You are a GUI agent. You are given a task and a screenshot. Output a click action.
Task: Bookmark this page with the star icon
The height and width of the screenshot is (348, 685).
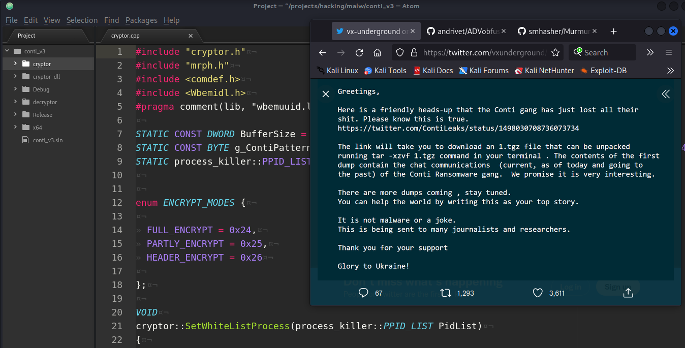pos(555,52)
